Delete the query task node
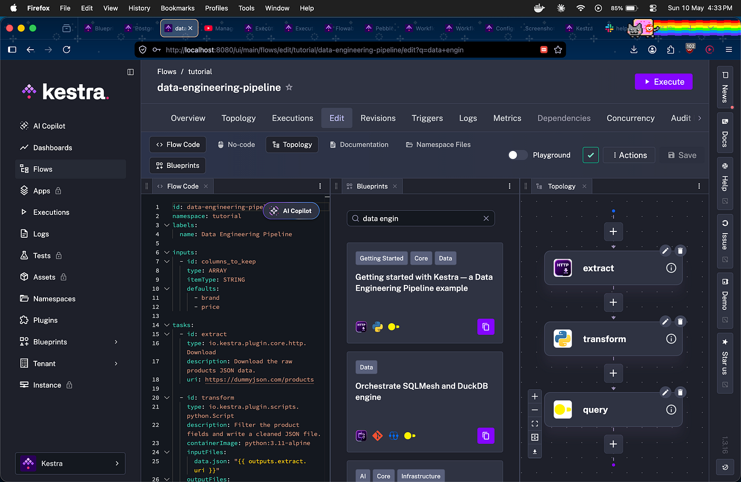741x482 pixels. pyautogui.click(x=681, y=392)
